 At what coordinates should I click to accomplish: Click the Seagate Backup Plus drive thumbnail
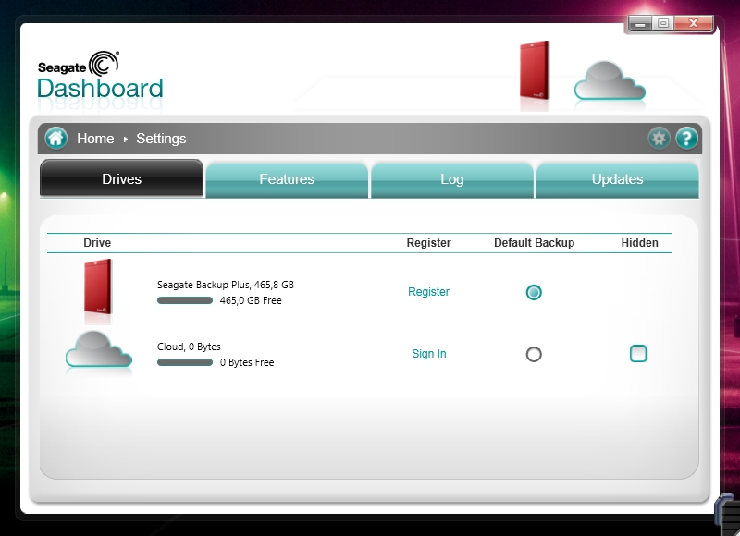[98, 286]
